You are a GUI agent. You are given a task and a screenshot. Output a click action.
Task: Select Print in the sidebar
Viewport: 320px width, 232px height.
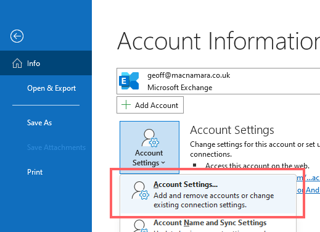35,172
